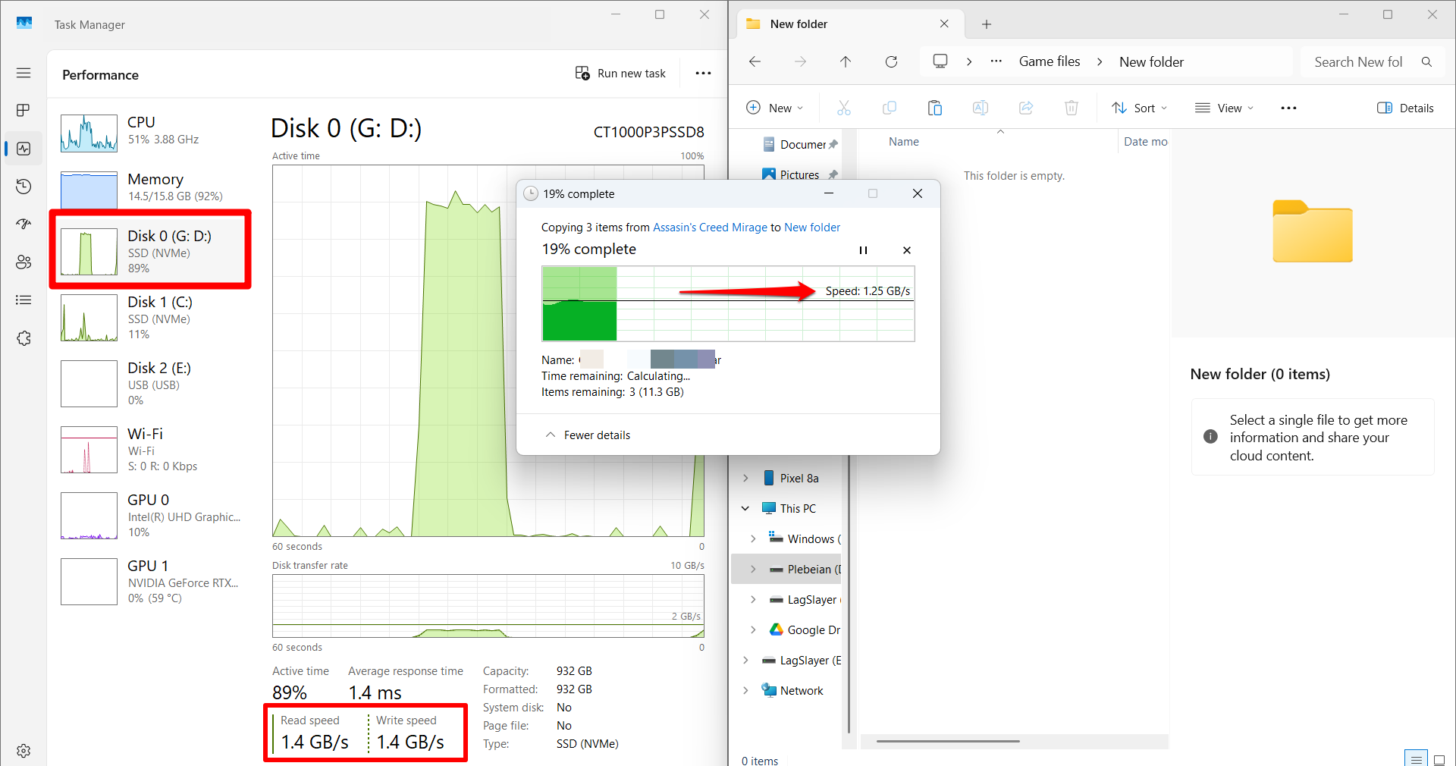View the Users page in Task Manager
The width and height of the screenshot is (1456, 766).
pos(24,262)
